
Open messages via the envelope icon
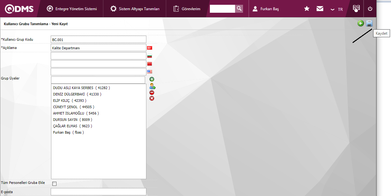[x=320, y=9]
